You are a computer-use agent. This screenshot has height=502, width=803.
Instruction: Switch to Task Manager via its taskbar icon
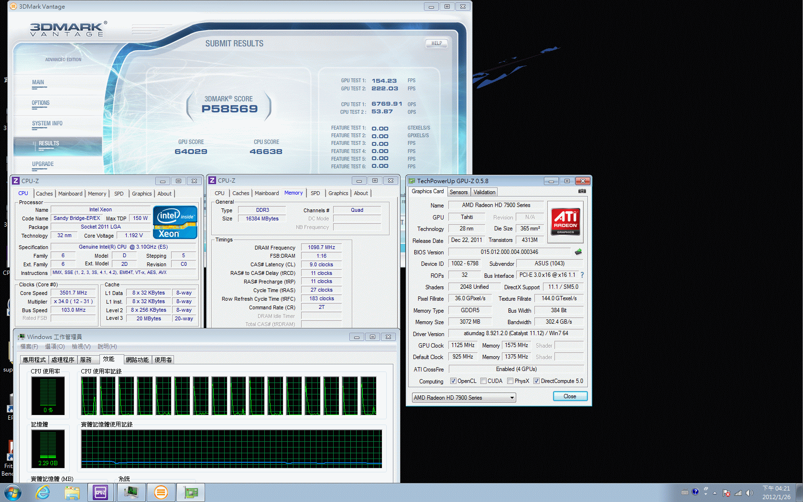[131, 492]
